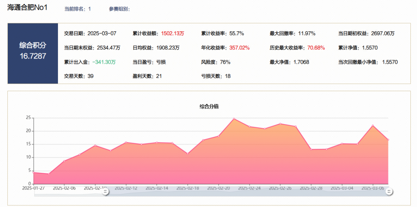Click the 25 y-axis tick label
Image resolution: width=417 pixels, height=207 pixels.
click(x=28, y=117)
